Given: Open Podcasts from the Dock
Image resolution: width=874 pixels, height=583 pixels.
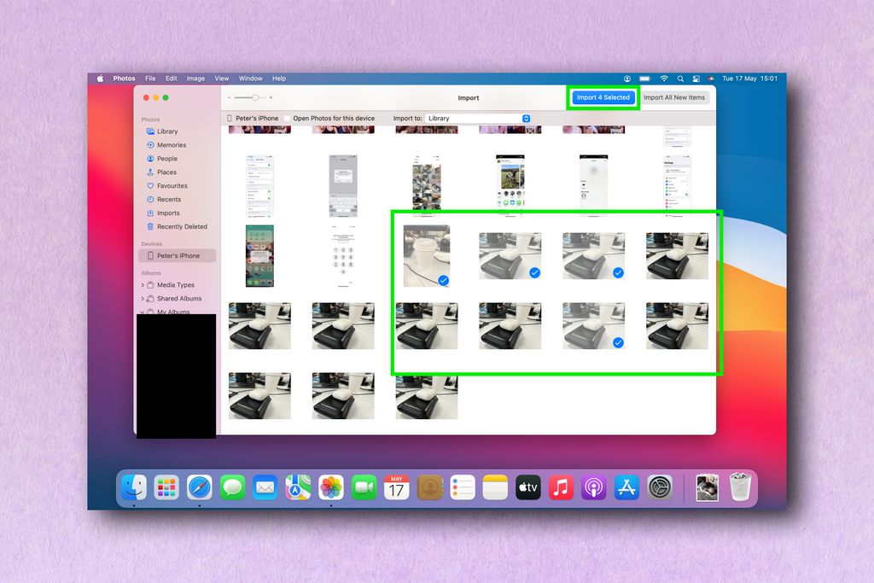Looking at the screenshot, I should (x=593, y=487).
